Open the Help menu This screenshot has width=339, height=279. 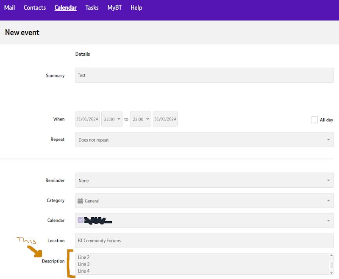[x=136, y=7]
